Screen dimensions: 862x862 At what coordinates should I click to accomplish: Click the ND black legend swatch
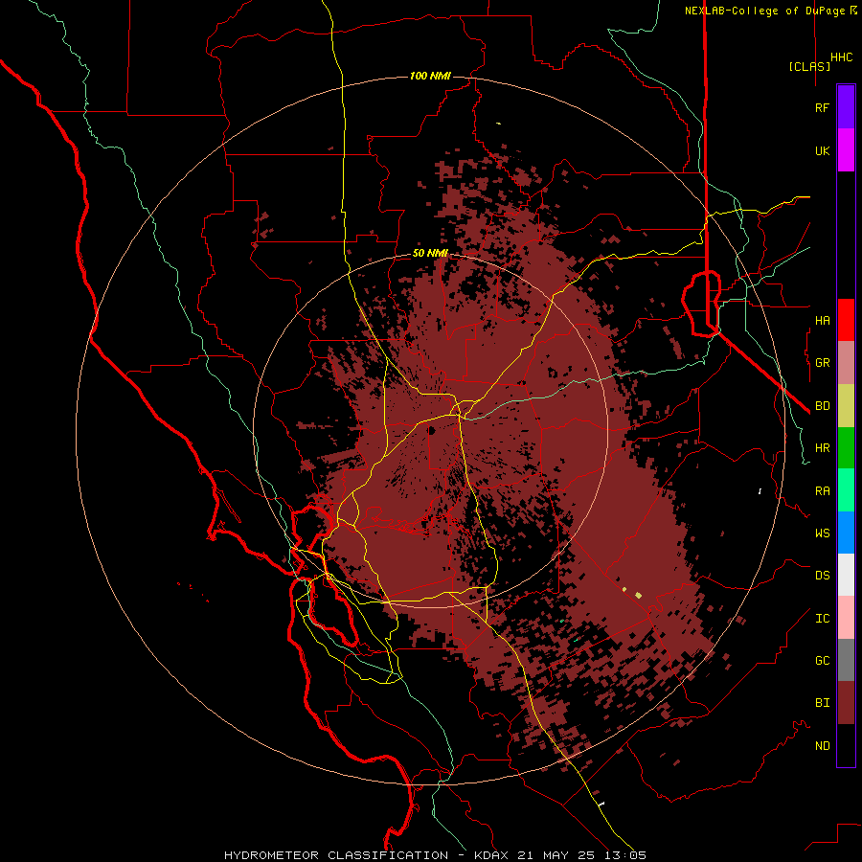point(846,745)
